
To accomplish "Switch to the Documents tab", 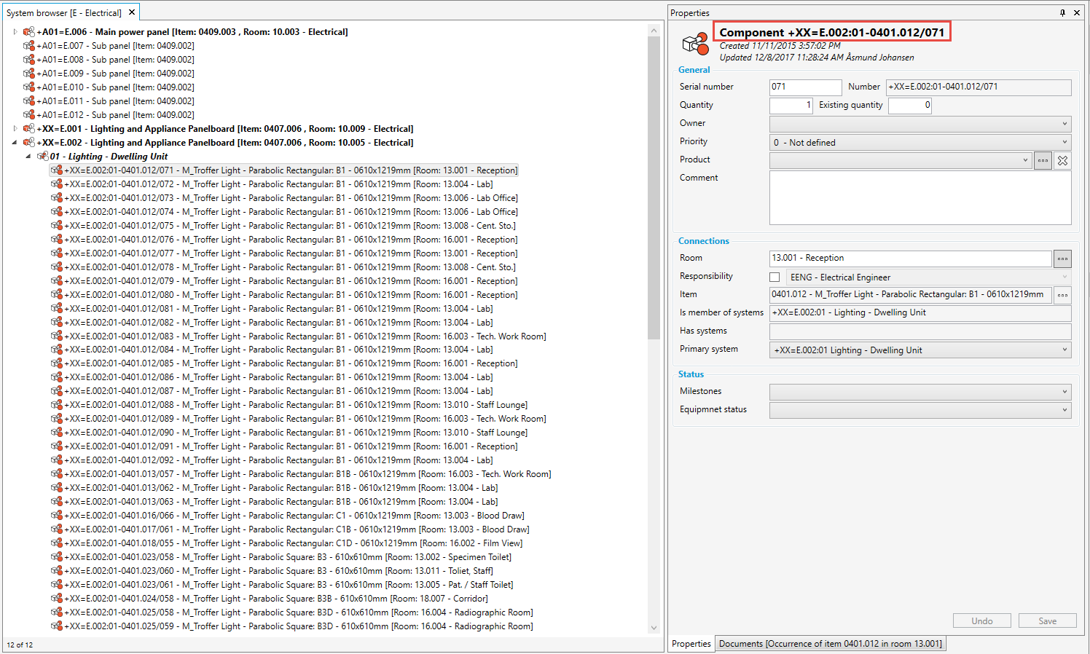I will (830, 644).
